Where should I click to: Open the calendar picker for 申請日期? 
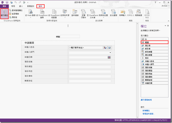109,57
